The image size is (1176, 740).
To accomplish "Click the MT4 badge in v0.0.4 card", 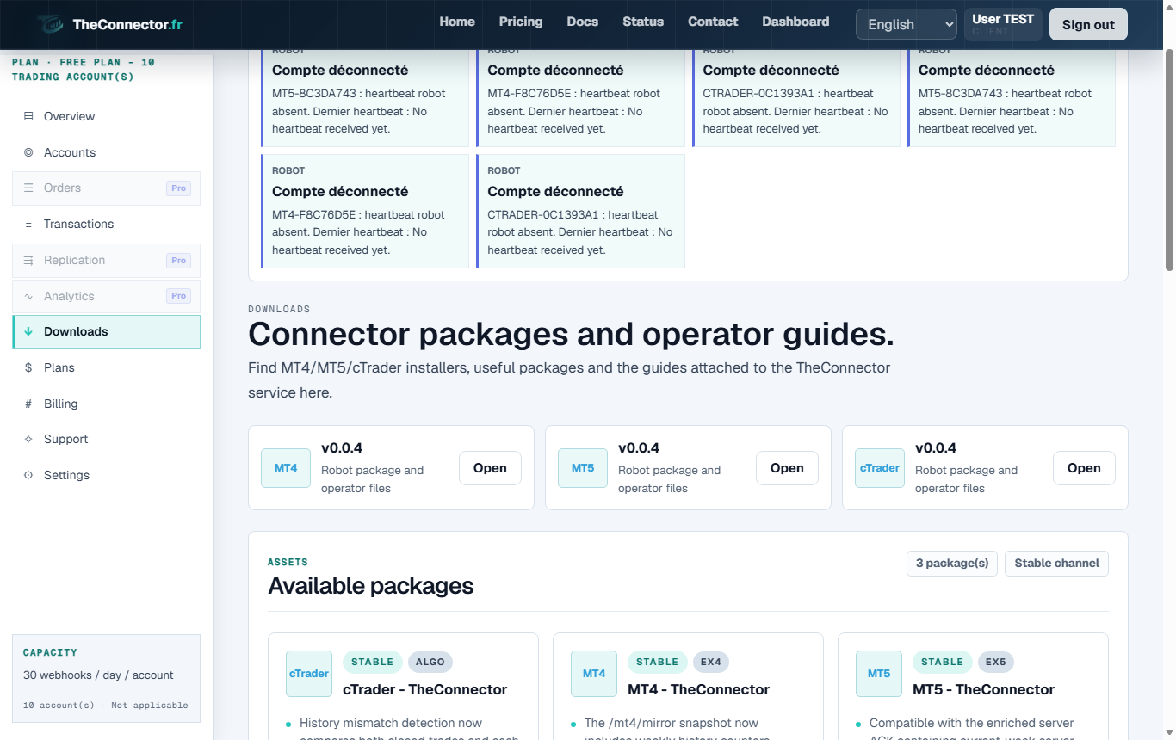I will point(286,468).
